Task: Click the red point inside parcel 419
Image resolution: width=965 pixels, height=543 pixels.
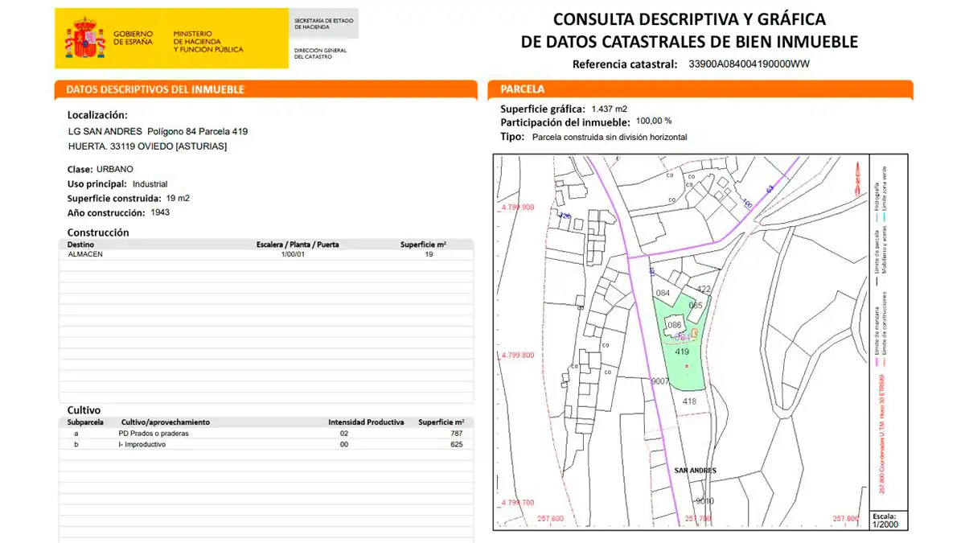Action: click(x=686, y=366)
